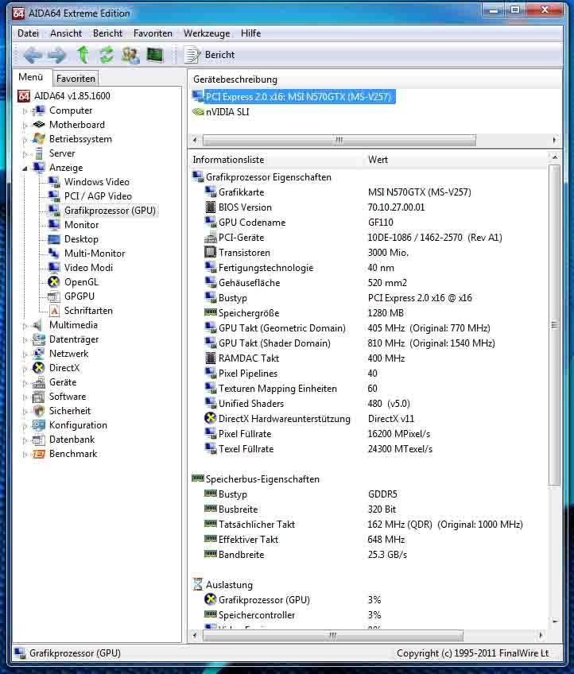Click the Konfiguration tree icon
The image size is (574, 674).
(x=39, y=425)
